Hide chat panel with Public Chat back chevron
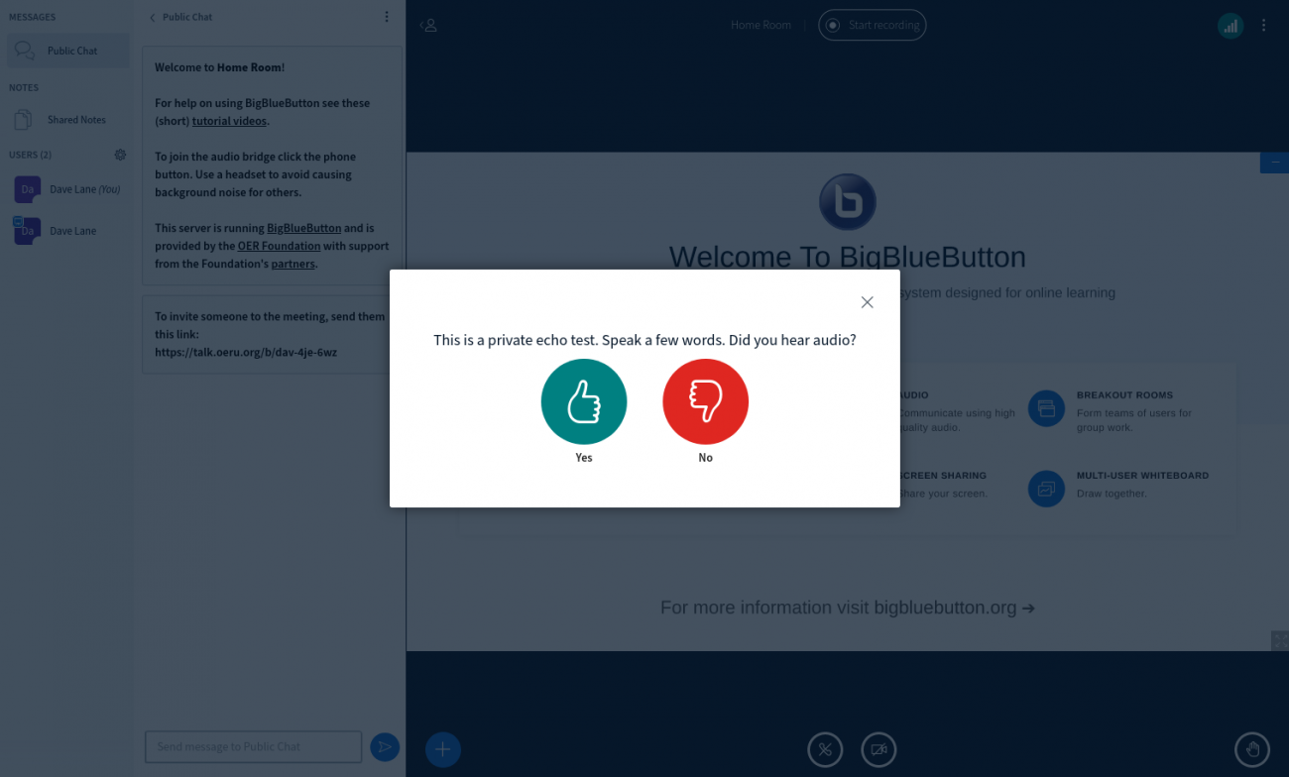Image resolution: width=1289 pixels, height=777 pixels. coord(181,17)
